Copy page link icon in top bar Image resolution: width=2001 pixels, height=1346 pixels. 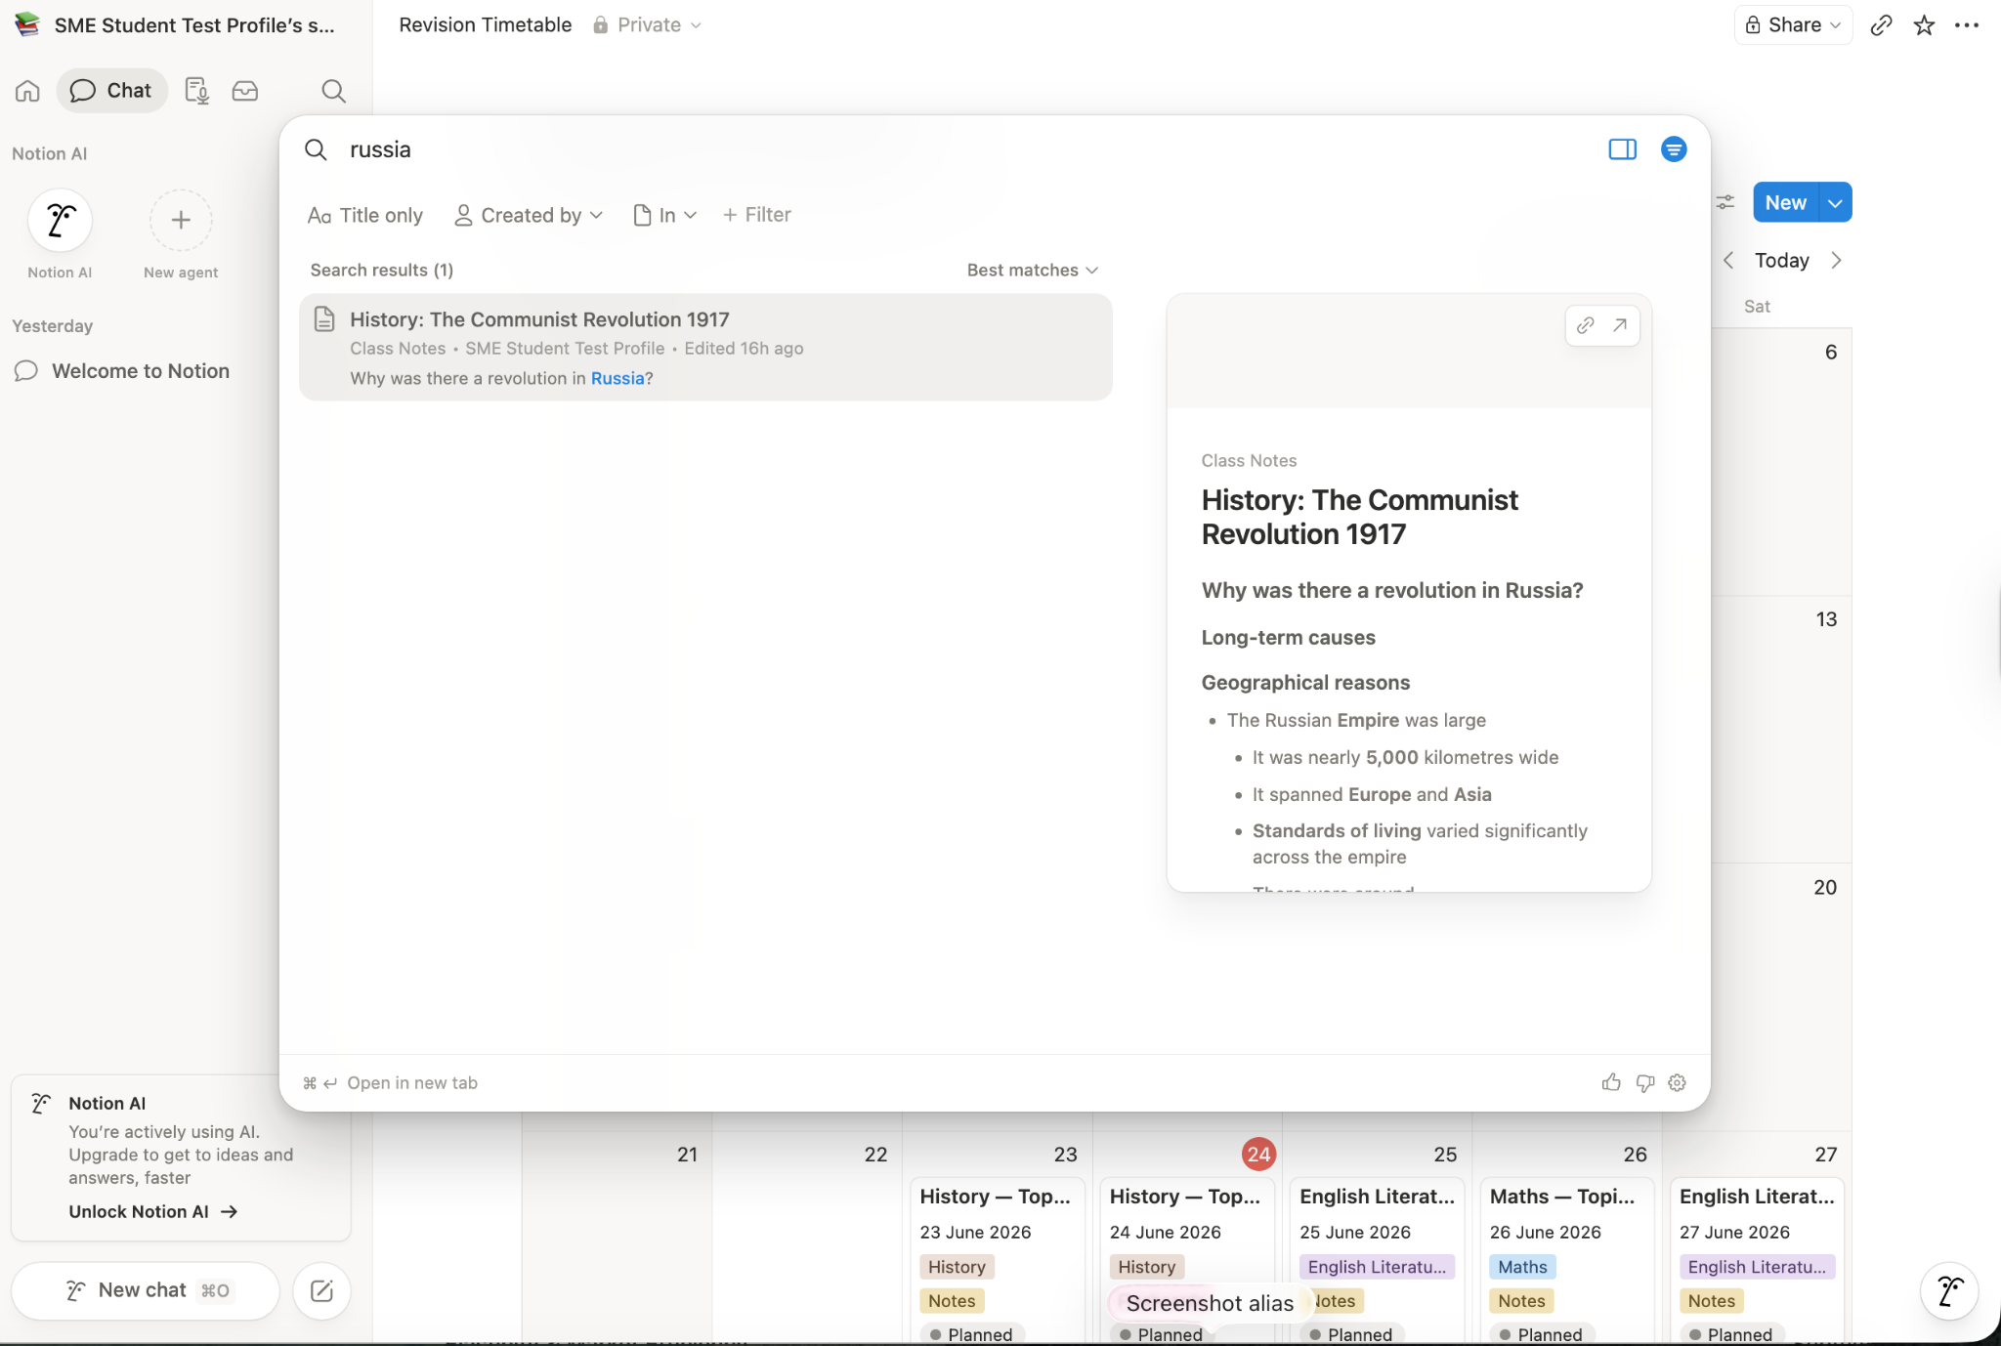[x=1881, y=25]
